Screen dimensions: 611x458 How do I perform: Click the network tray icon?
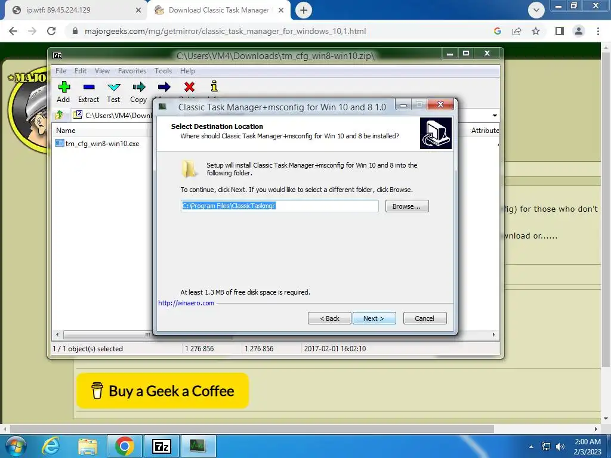pos(546,447)
